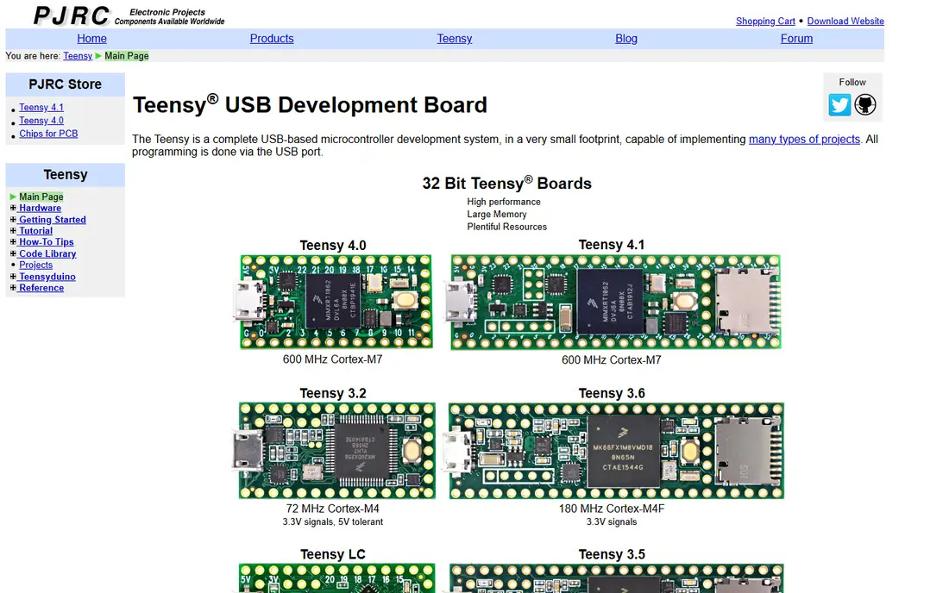This screenshot has width=949, height=593.
Task: Open Chips for PCB link
Action: [48, 134]
